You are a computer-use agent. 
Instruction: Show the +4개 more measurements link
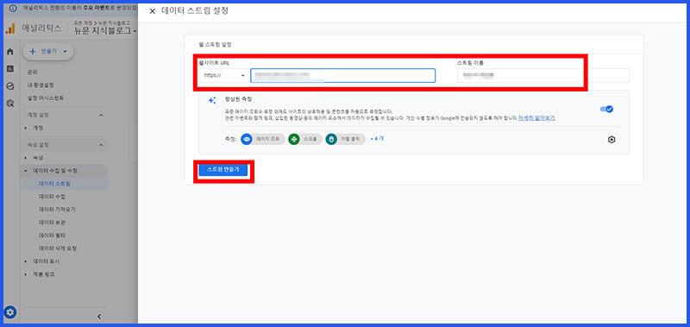coord(377,139)
